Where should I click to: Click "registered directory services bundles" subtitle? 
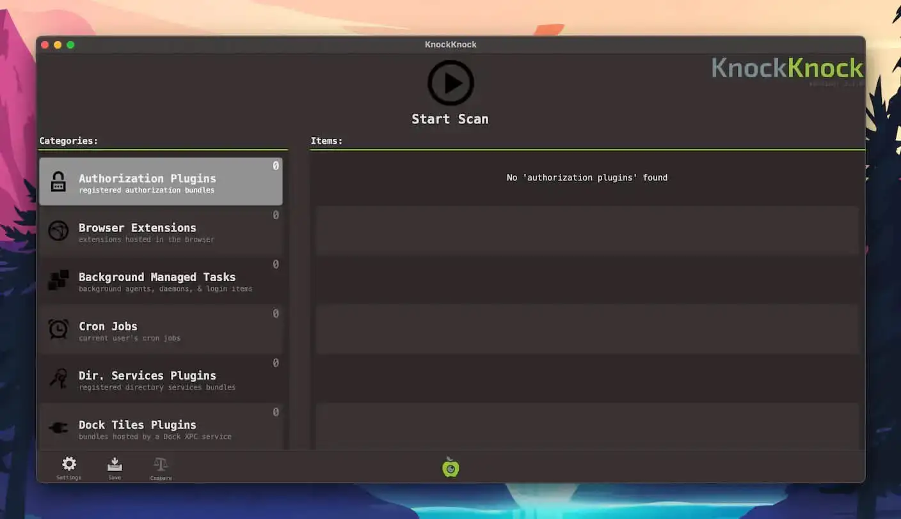tap(157, 387)
